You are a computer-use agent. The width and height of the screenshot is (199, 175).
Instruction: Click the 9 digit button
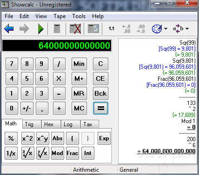(x=41, y=64)
